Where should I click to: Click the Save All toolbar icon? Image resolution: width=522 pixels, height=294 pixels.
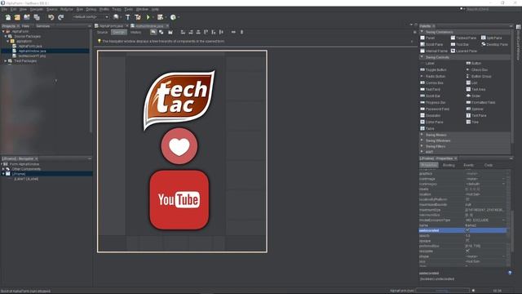[37, 17]
